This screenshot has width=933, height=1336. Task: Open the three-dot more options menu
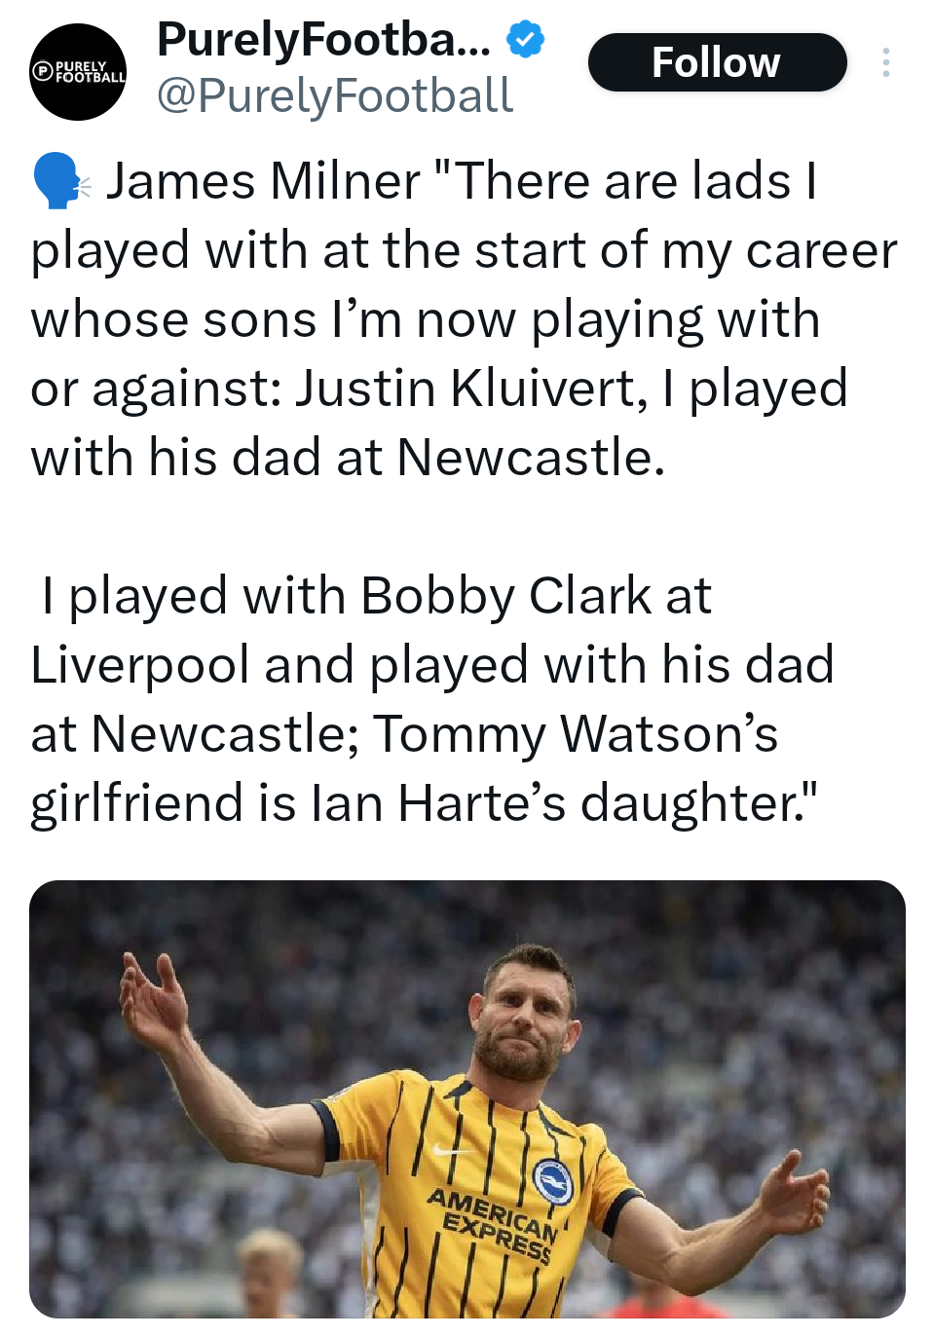885,62
